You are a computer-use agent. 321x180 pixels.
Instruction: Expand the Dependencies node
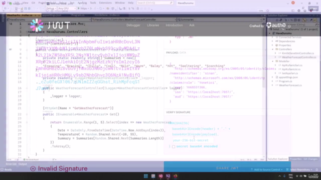point(272,41)
